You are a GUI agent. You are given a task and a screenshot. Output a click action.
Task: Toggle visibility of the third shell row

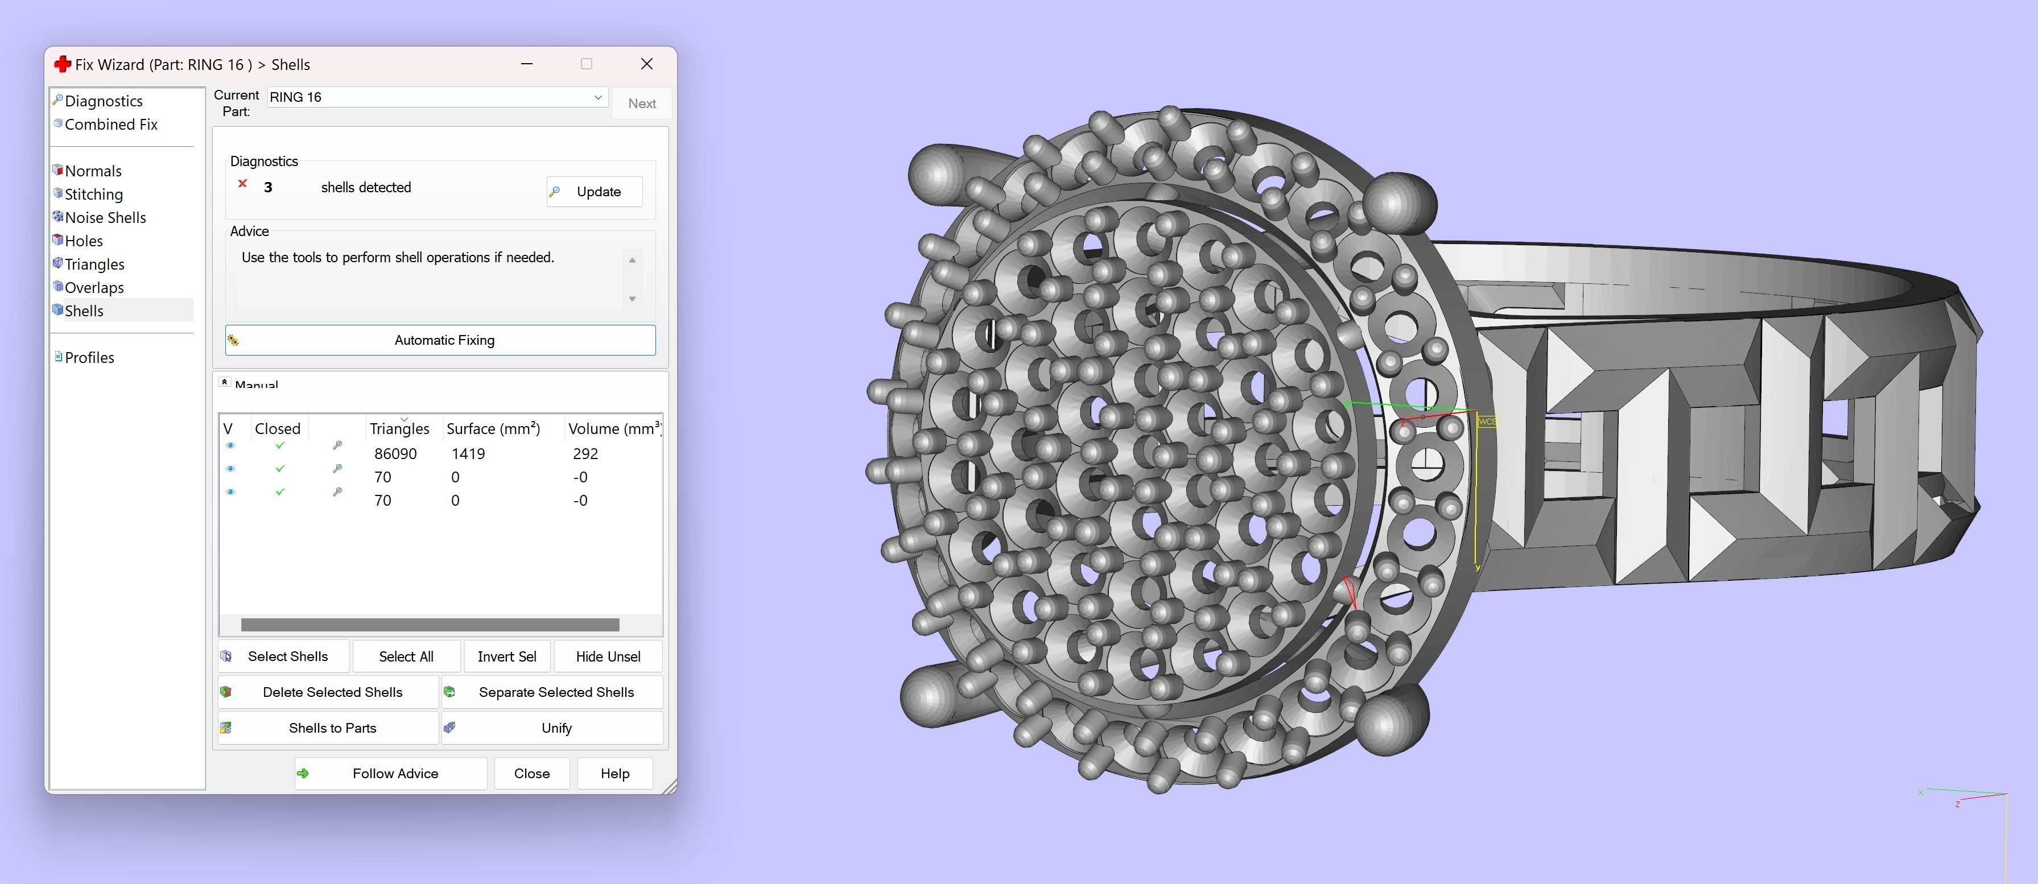click(x=230, y=492)
